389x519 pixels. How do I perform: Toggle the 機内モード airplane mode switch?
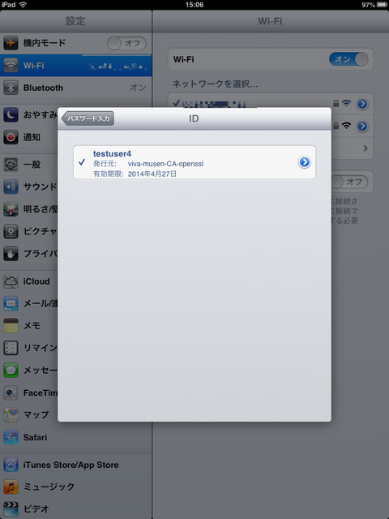point(126,43)
